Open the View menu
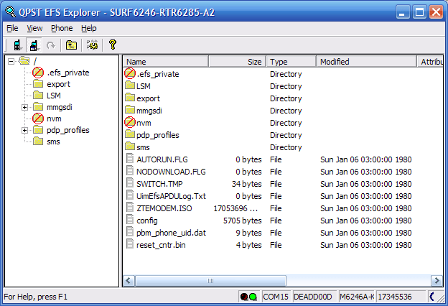 34,28
